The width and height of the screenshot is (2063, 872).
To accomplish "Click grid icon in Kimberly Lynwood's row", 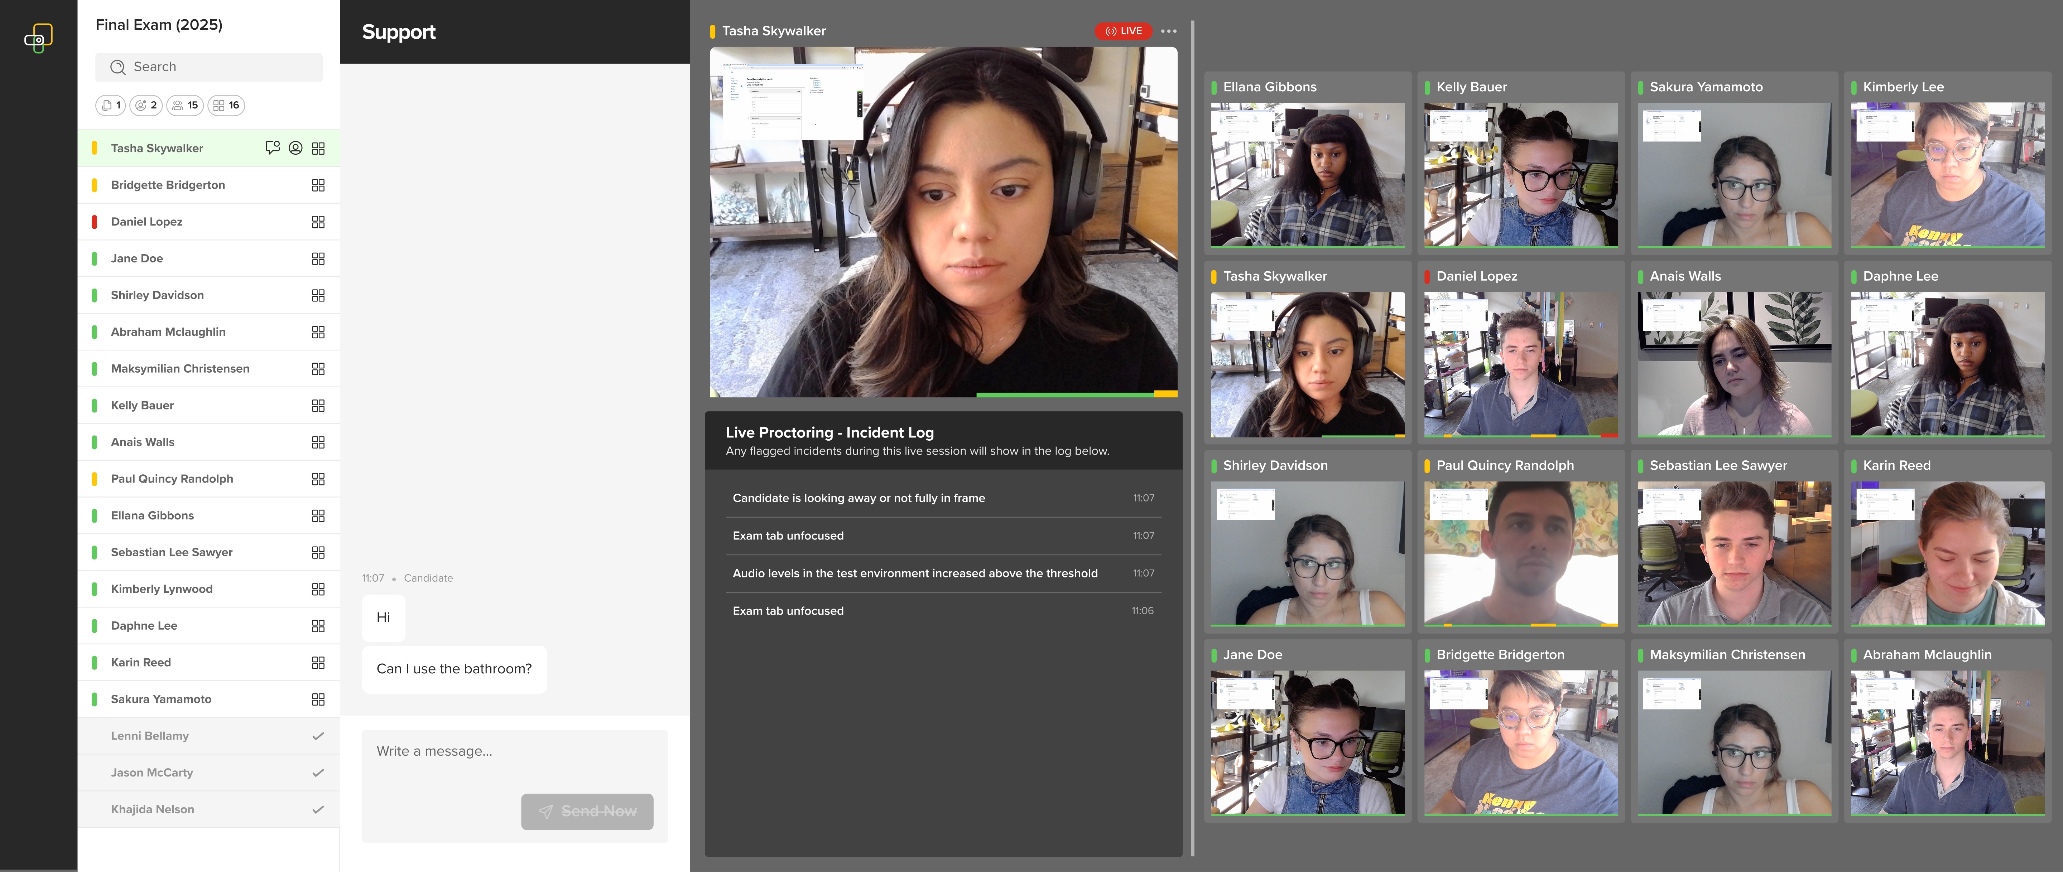I will [318, 589].
